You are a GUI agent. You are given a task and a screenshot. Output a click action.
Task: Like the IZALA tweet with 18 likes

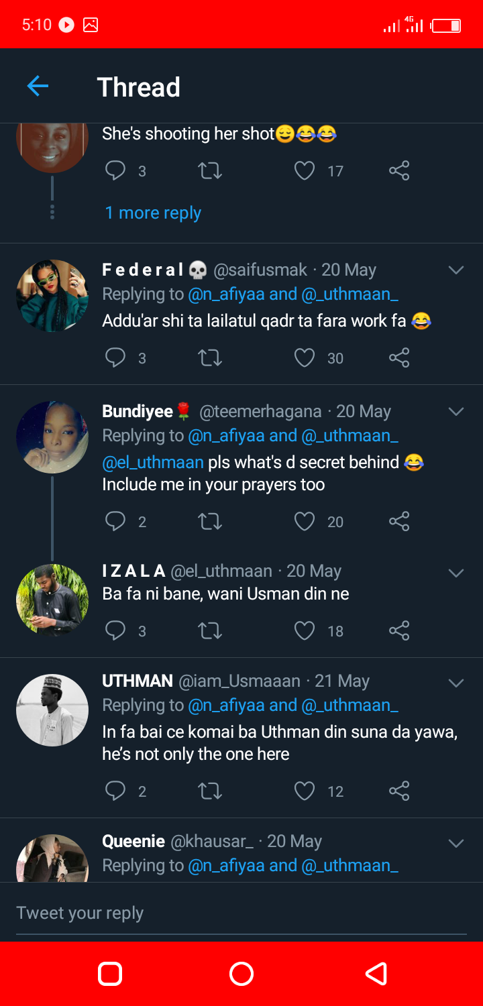click(x=305, y=630)
